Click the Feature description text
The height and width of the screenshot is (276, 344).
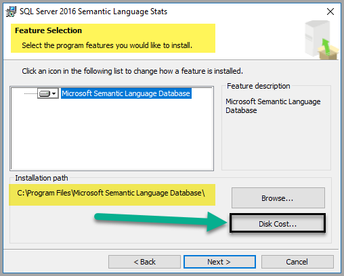pyautogui.click(x=273, y=106)
